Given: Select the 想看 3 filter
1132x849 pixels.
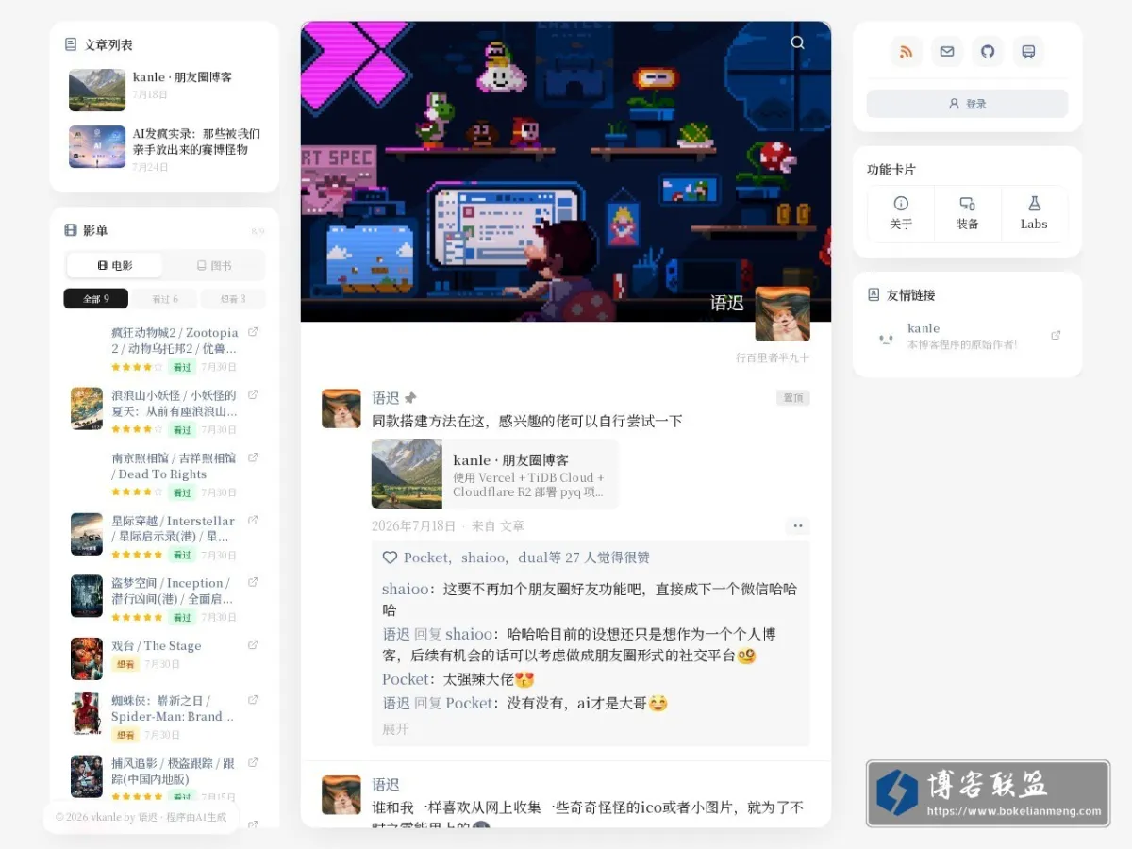Looking at the screenshot, I should (233, 299).
